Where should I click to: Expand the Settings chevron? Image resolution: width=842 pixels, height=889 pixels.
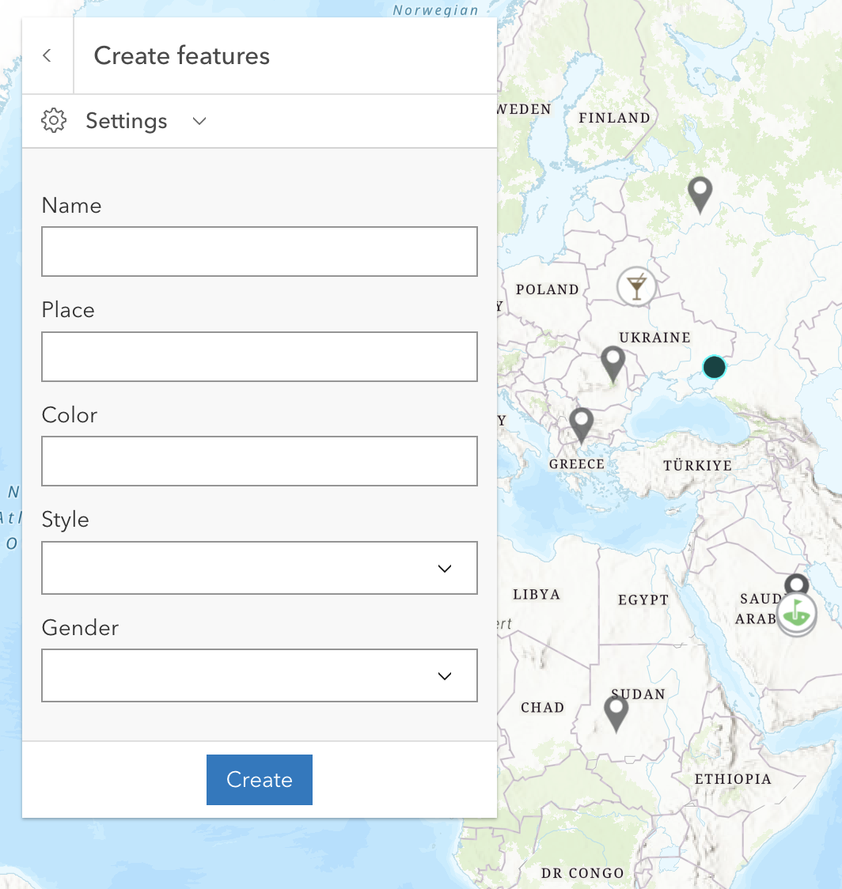[x=199, y=121]
